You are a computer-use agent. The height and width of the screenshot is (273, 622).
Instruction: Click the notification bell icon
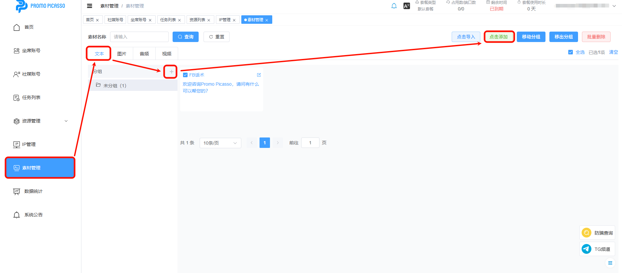coord(394,6)
